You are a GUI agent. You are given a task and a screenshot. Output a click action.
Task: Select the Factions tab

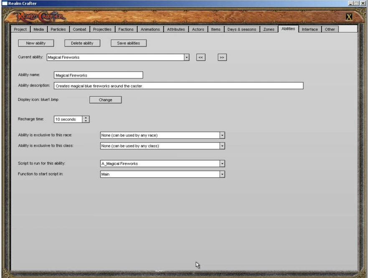pyautogui.click(x=126, y=29)
